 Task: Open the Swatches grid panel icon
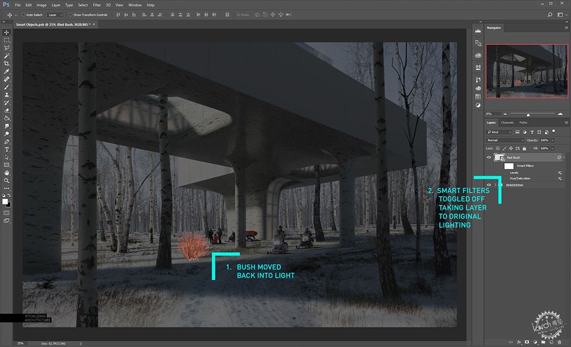pyautogui.click(x=478, y=97)
